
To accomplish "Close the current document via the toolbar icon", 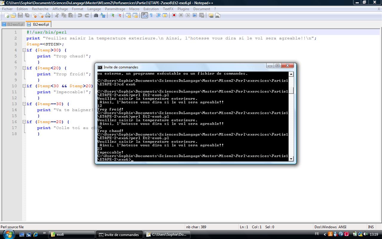I will click(x=34, y=16).
